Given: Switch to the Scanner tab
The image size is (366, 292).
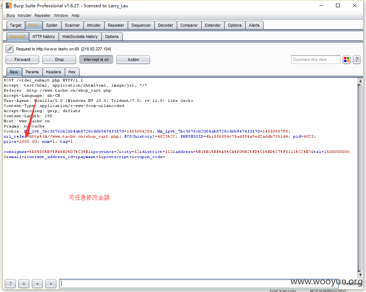Looking at the screenshot, I should click(x=72, y=25).
